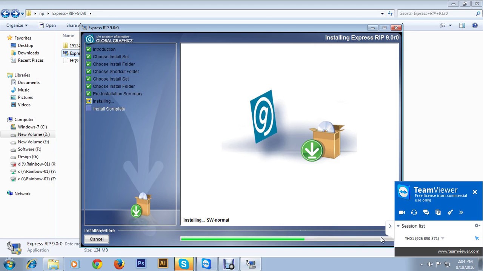Open Photoshop from the taskbar

coord(141,264)
